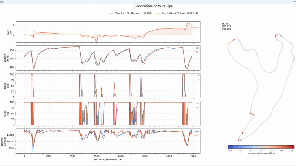
Task: Click the '0:03.235' time readout
Action: (226, 26)
